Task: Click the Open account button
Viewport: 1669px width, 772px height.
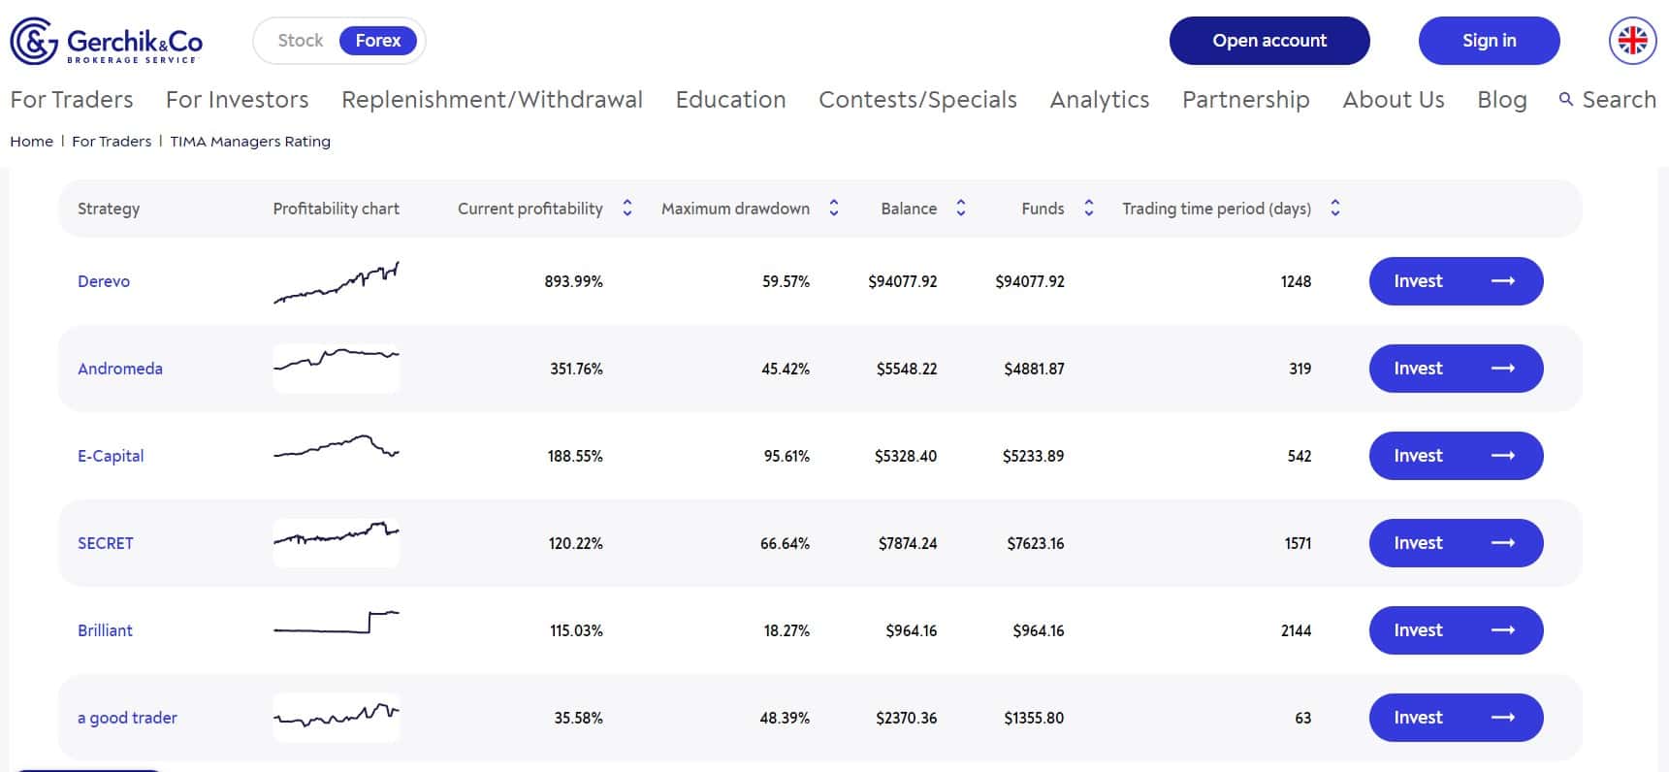Action: (1269, 41)
